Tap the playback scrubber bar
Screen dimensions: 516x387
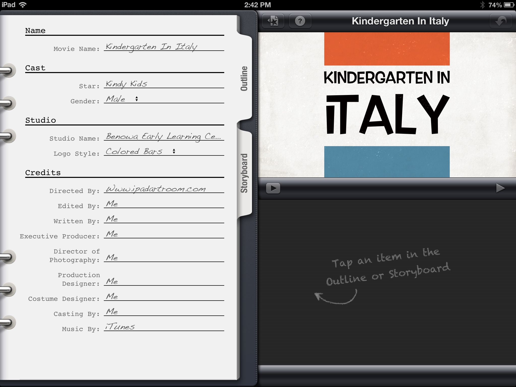(x=387, y=188)
